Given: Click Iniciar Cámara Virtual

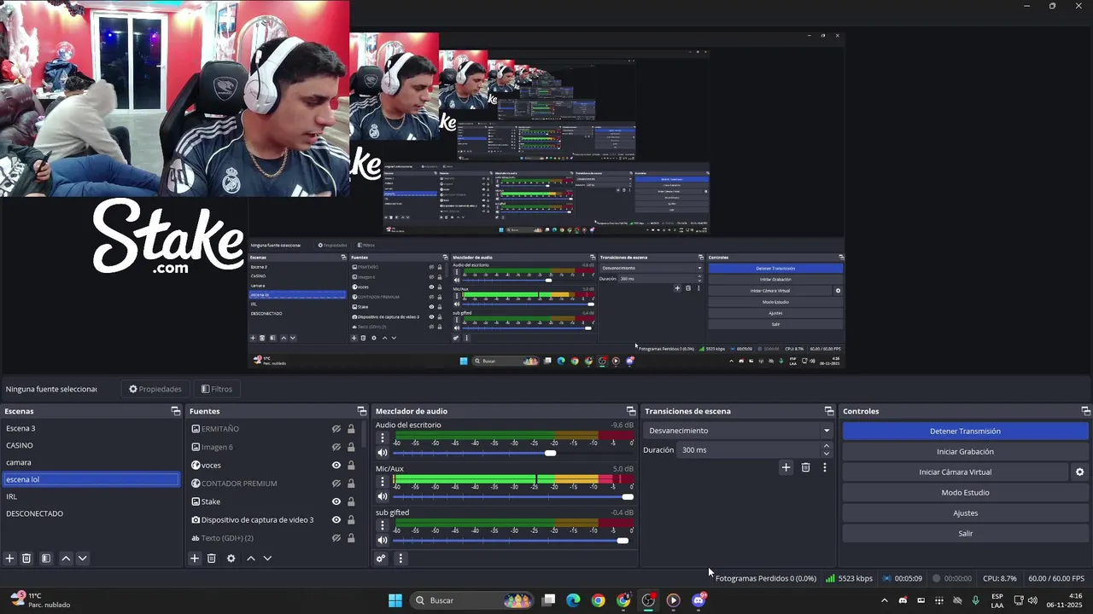Looking at the screenshot, I should (x=955, y=472).
